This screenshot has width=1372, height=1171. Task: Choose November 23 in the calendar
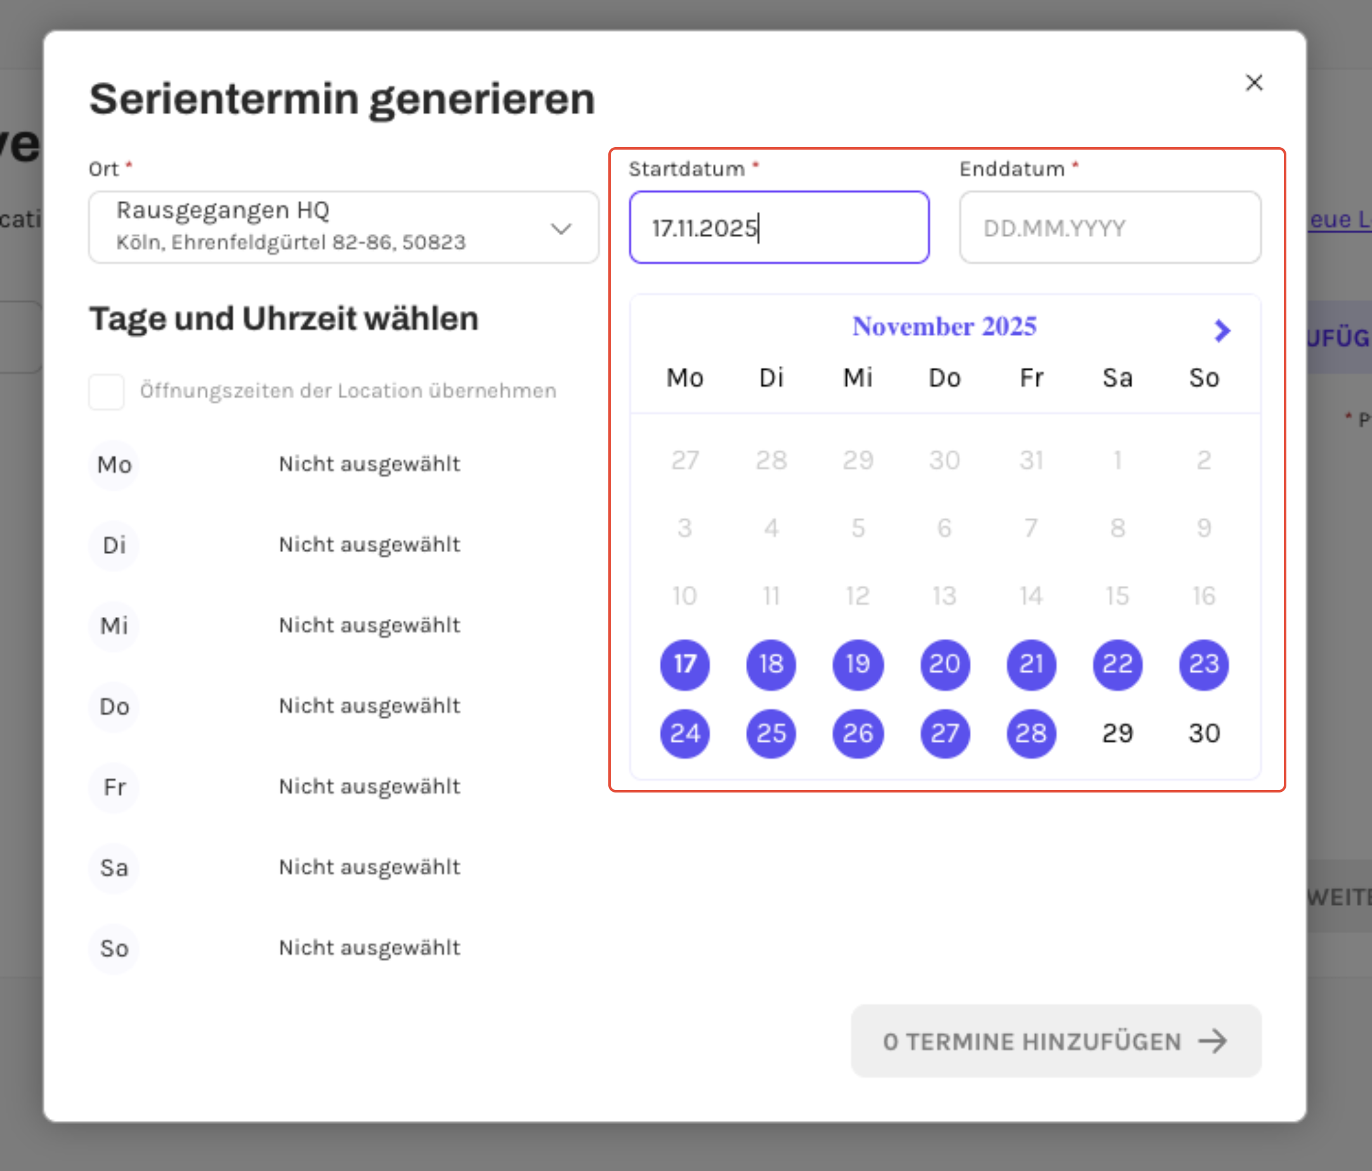1203,664
